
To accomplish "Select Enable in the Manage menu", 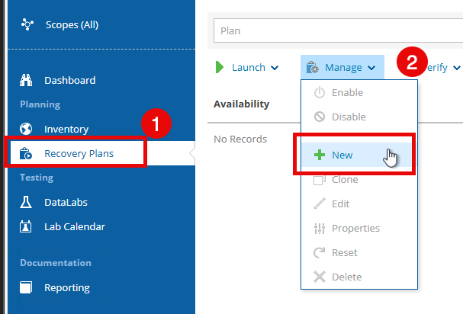I will click(347, 92).
